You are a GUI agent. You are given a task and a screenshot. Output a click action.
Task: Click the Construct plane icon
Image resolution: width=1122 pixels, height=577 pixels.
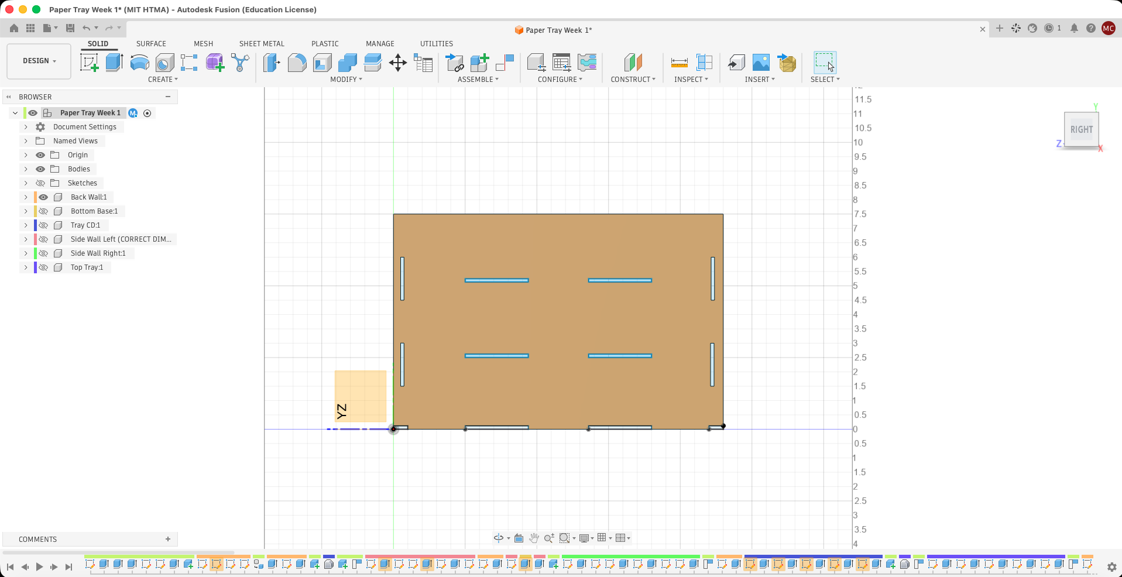[x=633, y=63]
